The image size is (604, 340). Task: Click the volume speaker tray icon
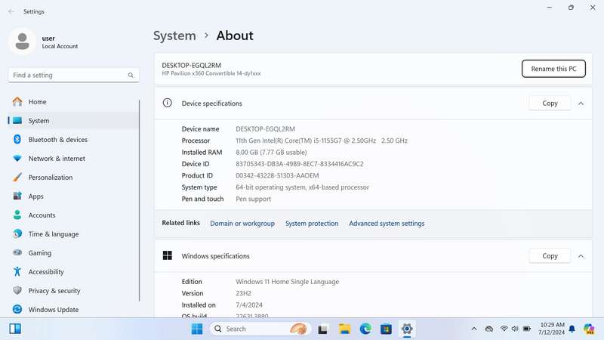515,329
